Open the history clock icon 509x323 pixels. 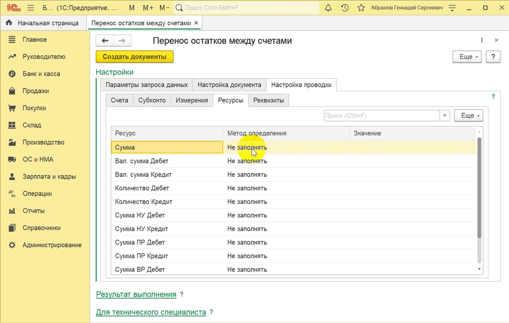click(x=344, y=8)
